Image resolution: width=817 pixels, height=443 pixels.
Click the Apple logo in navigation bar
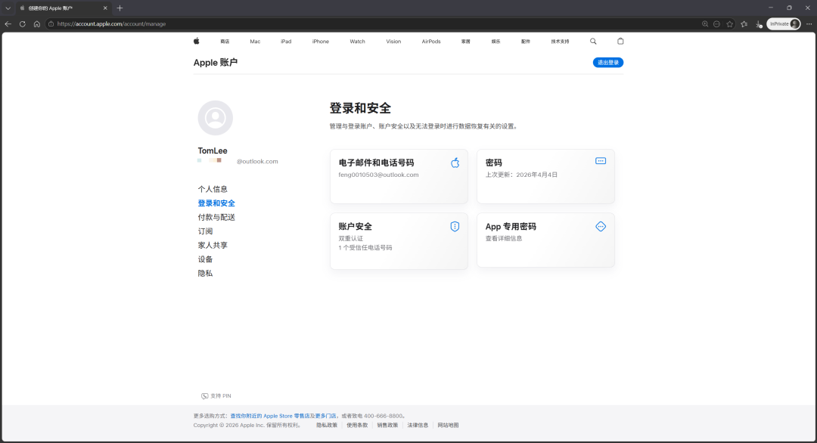tap(196, 41)
